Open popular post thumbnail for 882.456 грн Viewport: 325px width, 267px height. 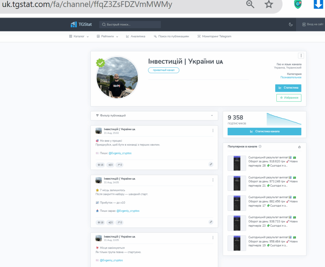point(237,203)
